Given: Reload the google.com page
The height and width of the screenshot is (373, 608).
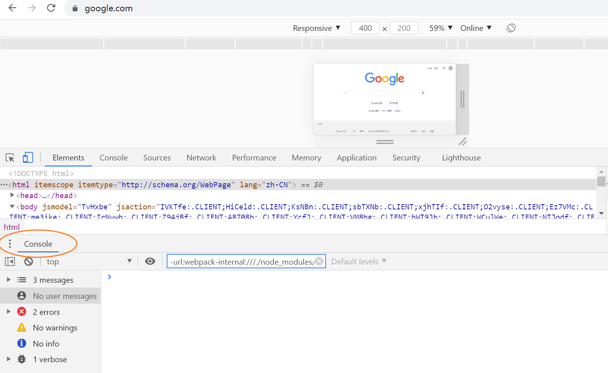Looking at the screenshot, I should [51, 8].
